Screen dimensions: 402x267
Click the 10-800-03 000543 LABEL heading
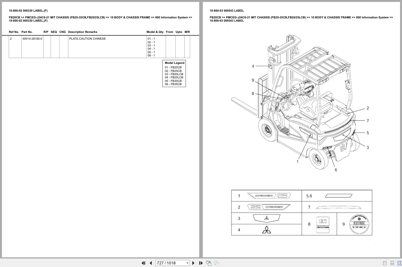click(x=227, y=11)
